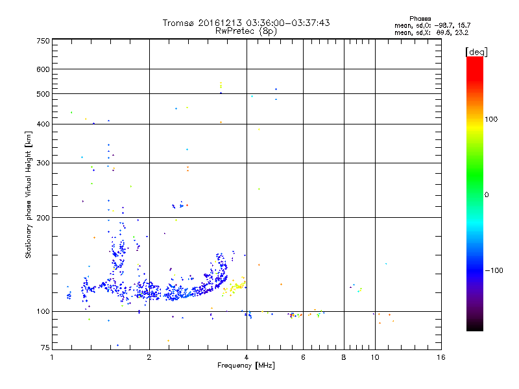Click the colorbar tick label '-100'
The height and width of the screenshot is (389, 519).
[x=494, y=270]
